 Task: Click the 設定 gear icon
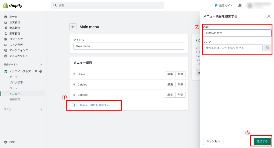click(6, 142)
